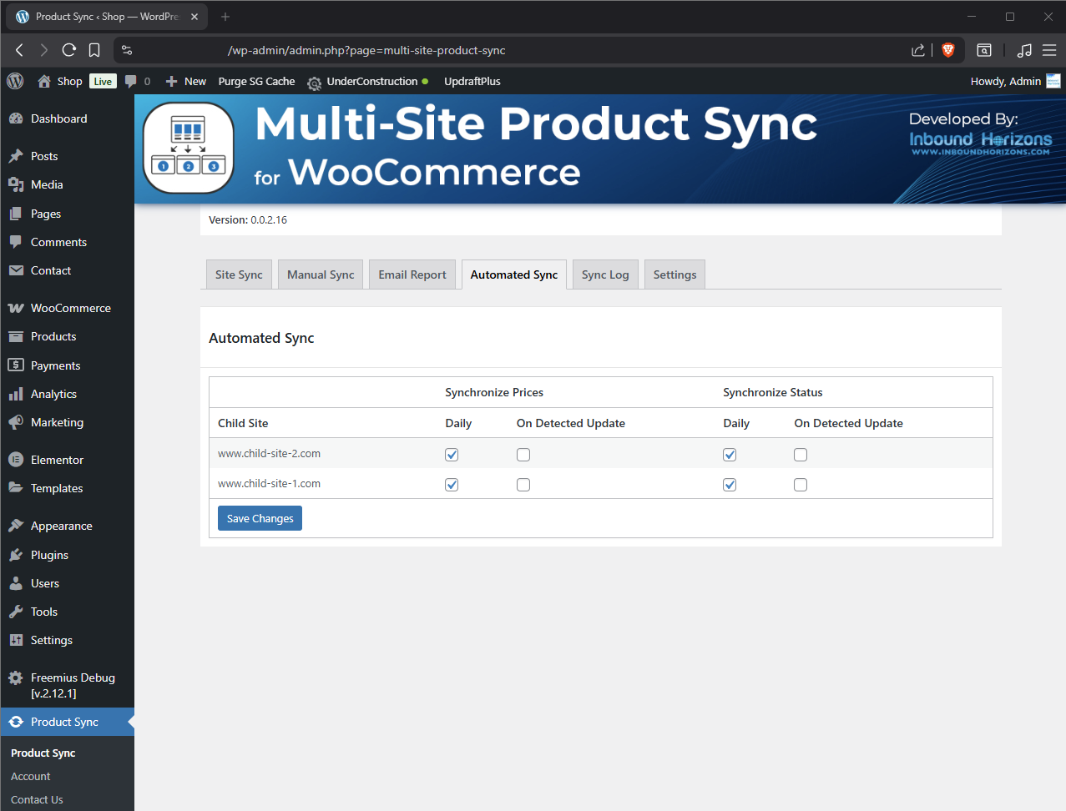This screenshot has height=811, width=1066.
Task: Open the share icon in address bar
Action: (x=918, y=50)
